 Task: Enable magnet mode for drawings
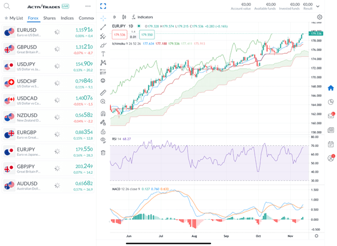103,112
